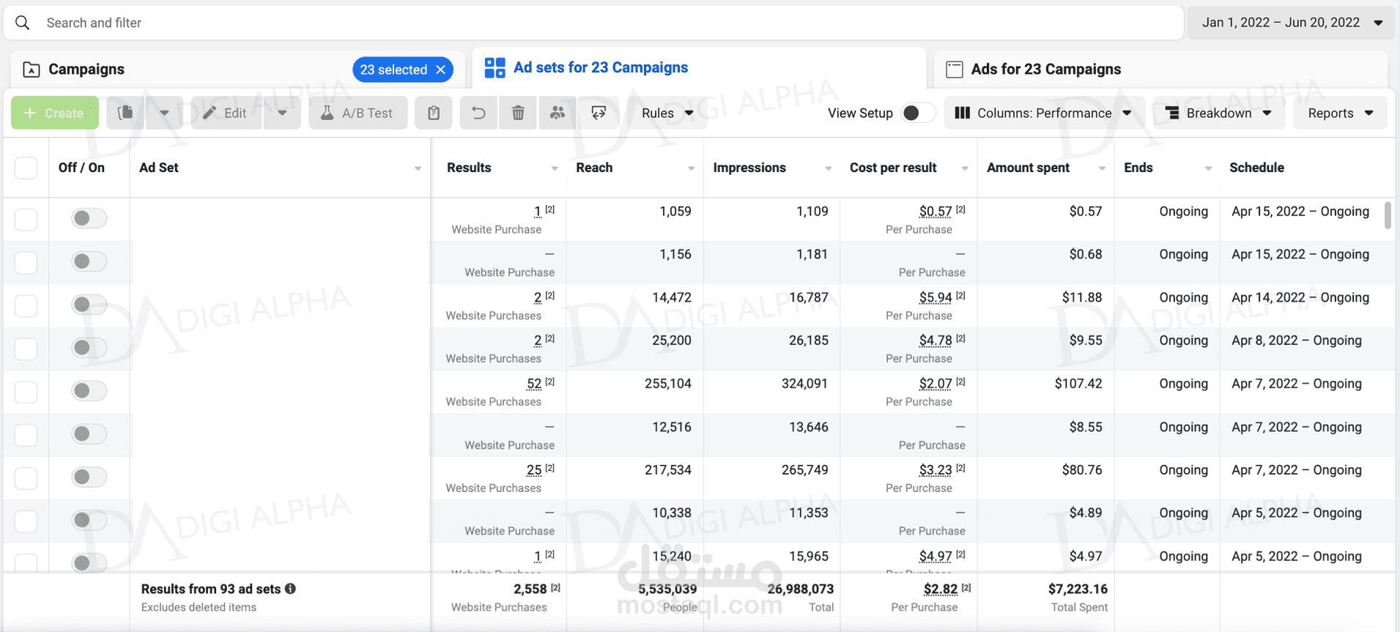Click the 2,558 total results value

tap(530, 589)
